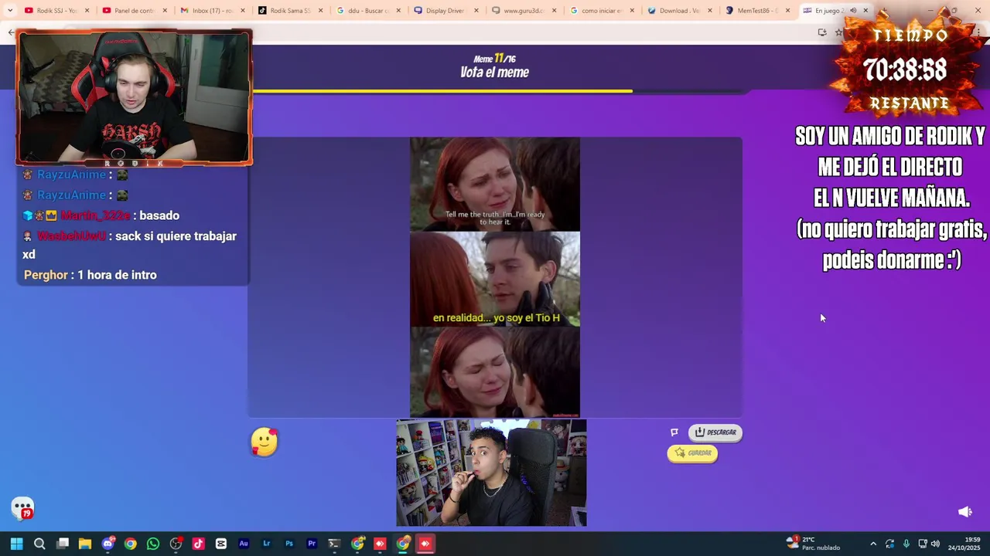This screenshot has height=556, width=990.
Task: Open the tab search dropdown arrow
Action: point(9,11)
